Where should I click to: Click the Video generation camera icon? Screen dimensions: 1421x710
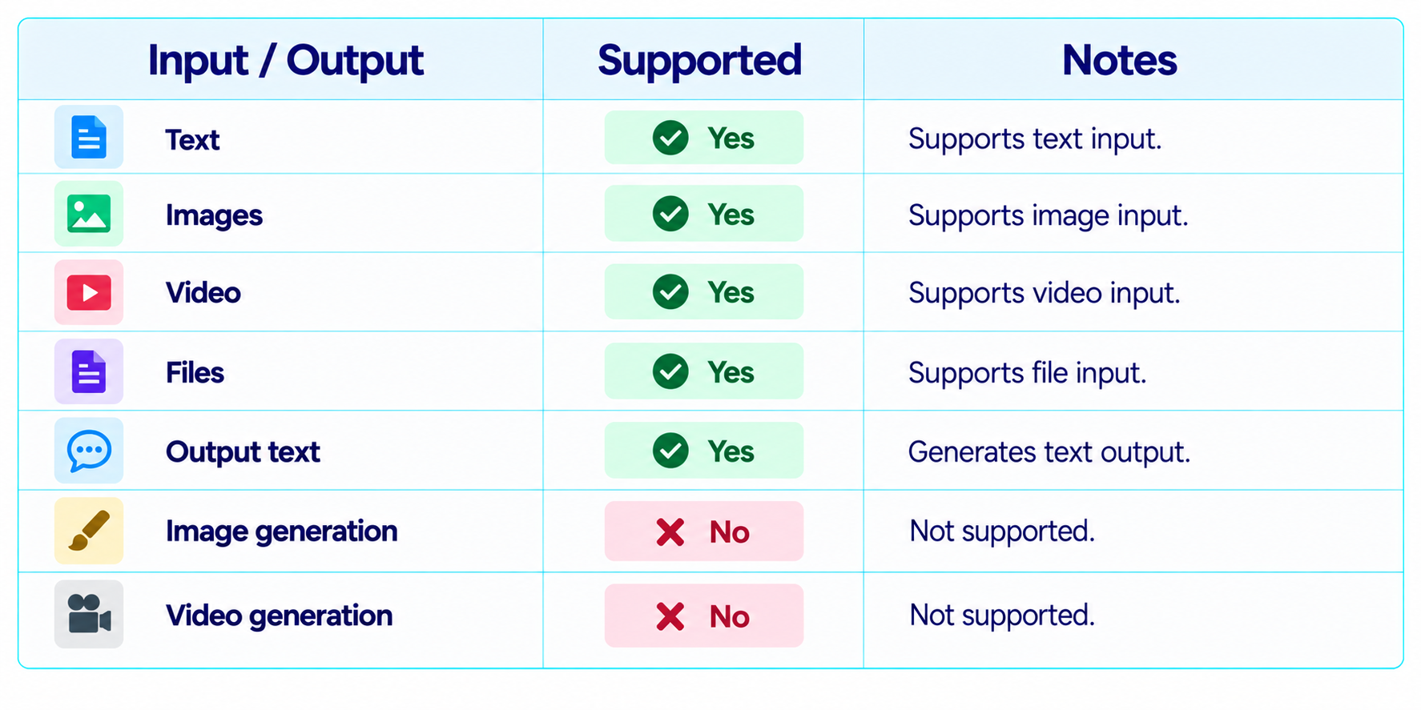coord(89,614)
